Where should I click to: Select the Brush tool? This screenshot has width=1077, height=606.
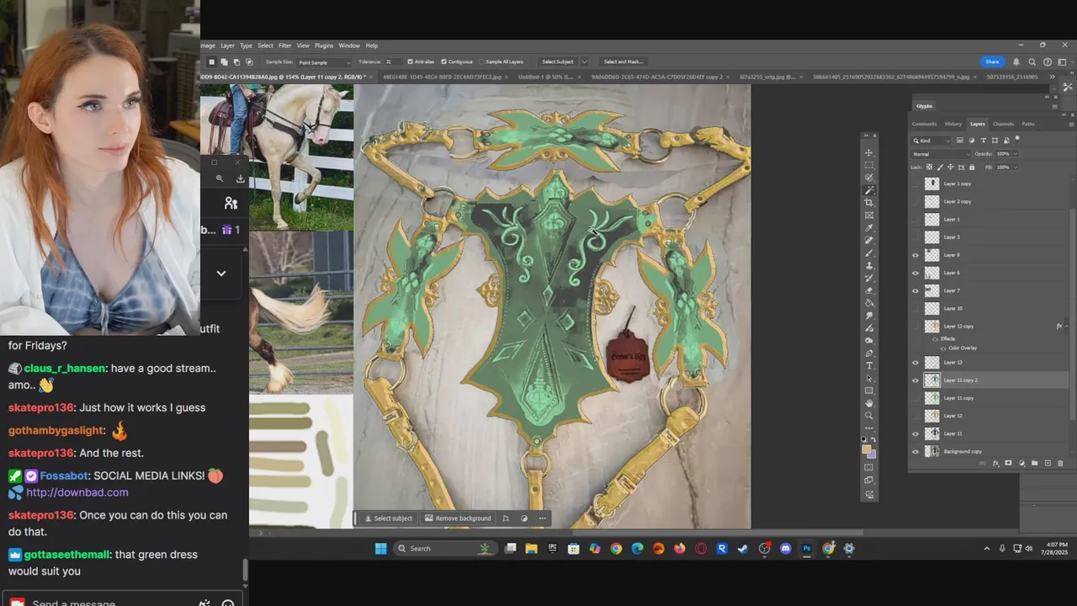click(869, 253)
